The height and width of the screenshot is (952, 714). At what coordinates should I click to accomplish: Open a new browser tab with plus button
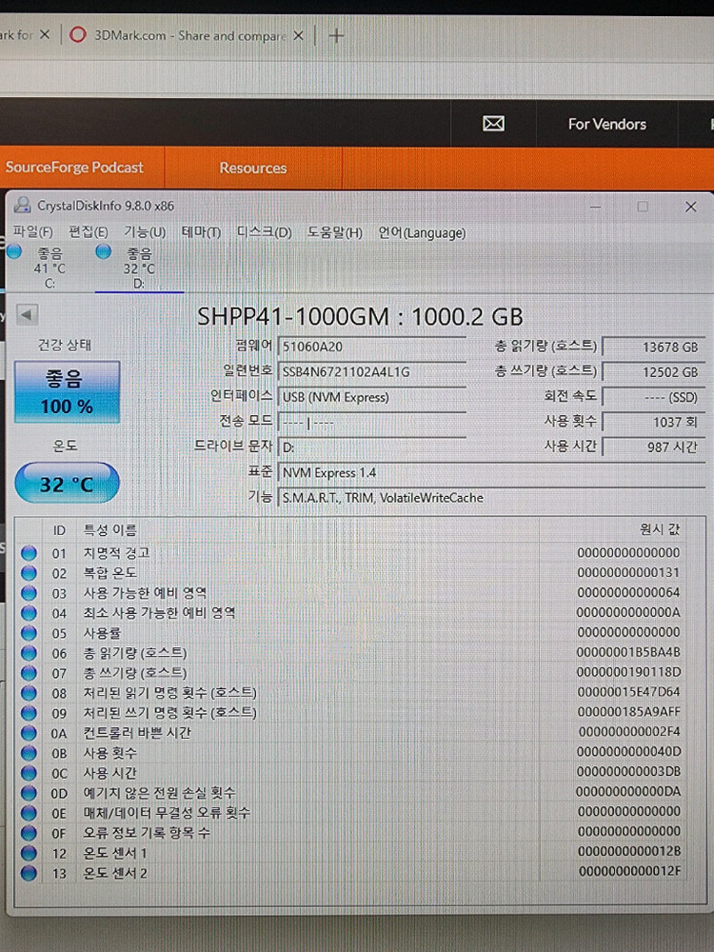pos(336,36)
